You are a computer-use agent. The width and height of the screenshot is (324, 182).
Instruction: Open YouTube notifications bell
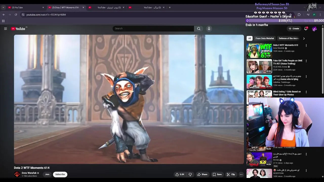(306, 29)
